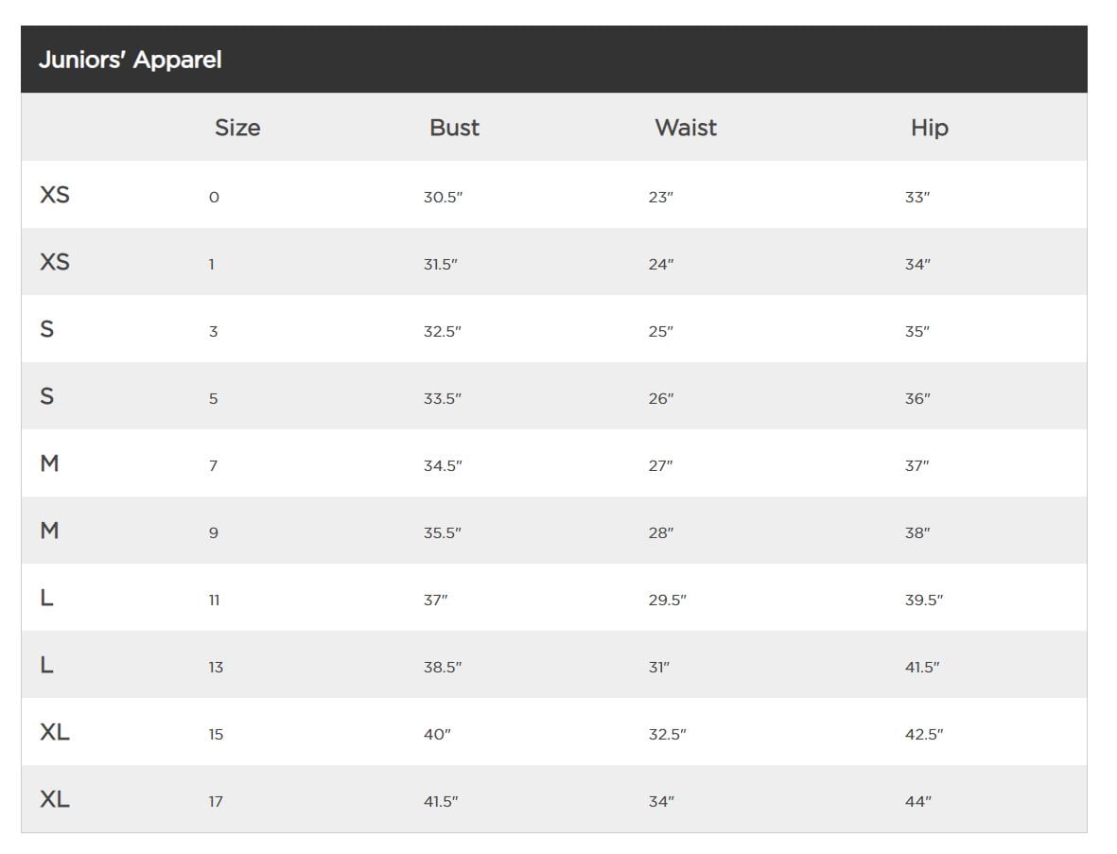Click the 44" hip measurement

918,802
